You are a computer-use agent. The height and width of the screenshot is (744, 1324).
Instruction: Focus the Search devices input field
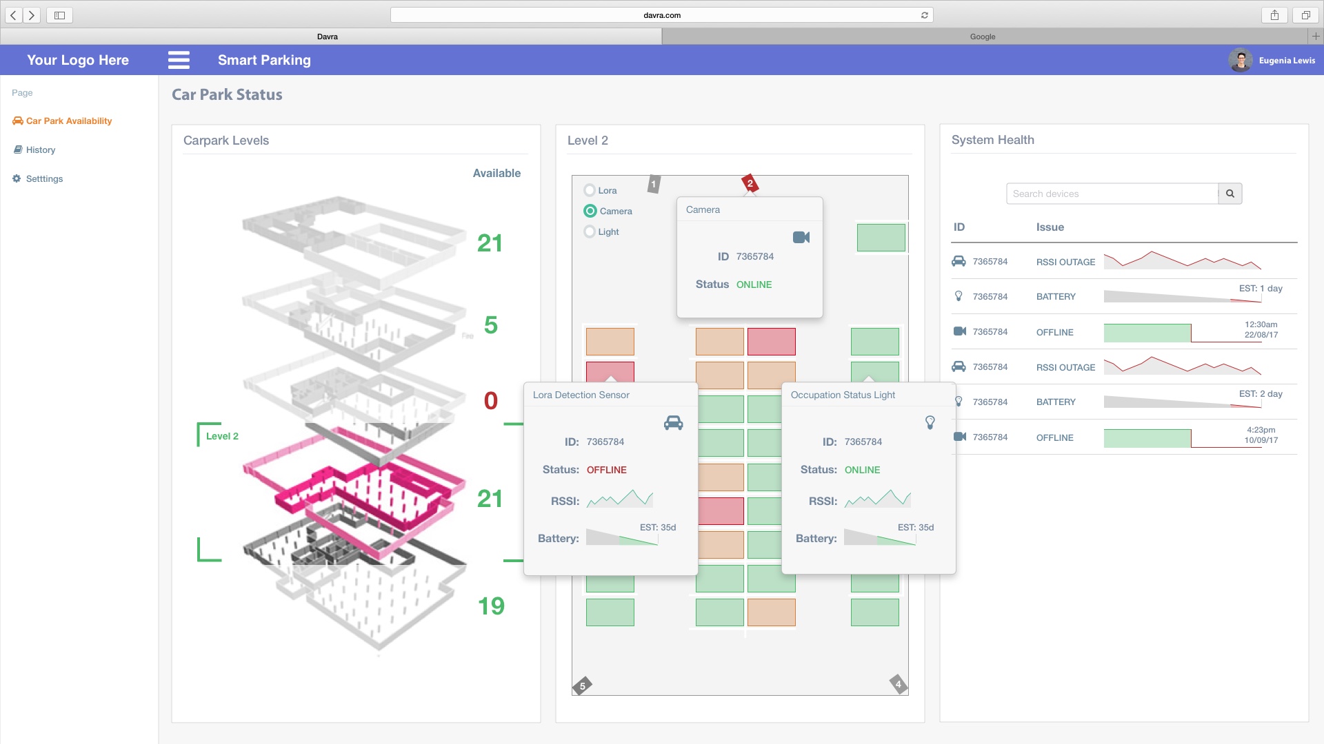[x=1112, y=194]
